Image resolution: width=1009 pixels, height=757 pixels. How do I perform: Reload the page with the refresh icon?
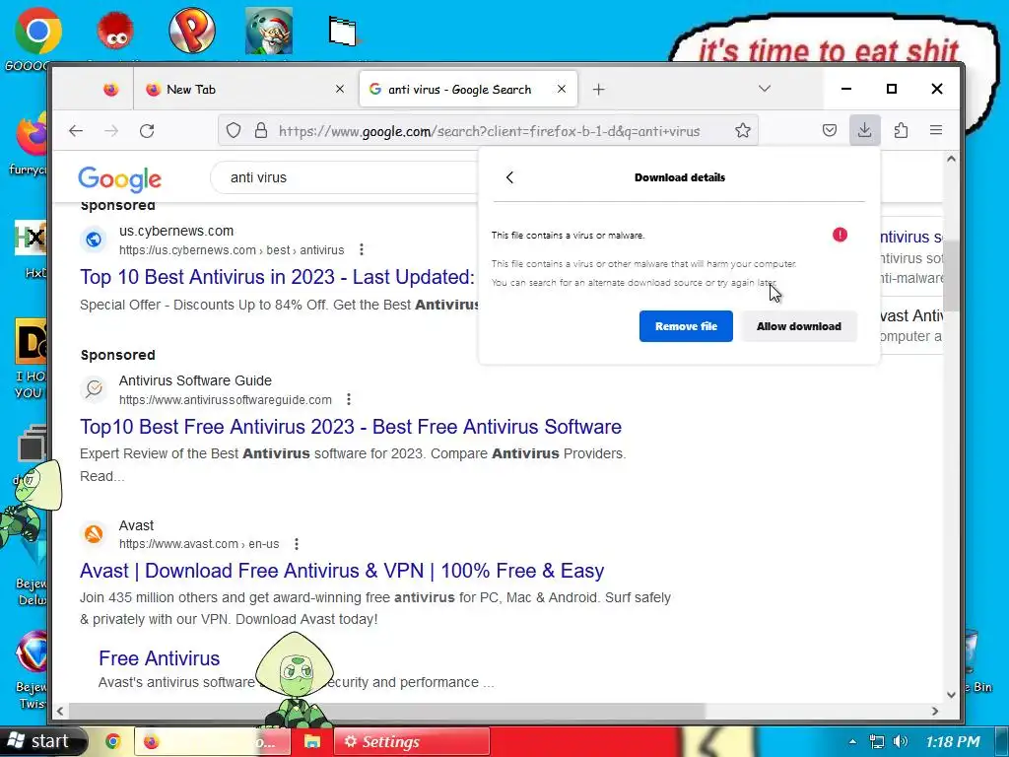click(147, 131)
